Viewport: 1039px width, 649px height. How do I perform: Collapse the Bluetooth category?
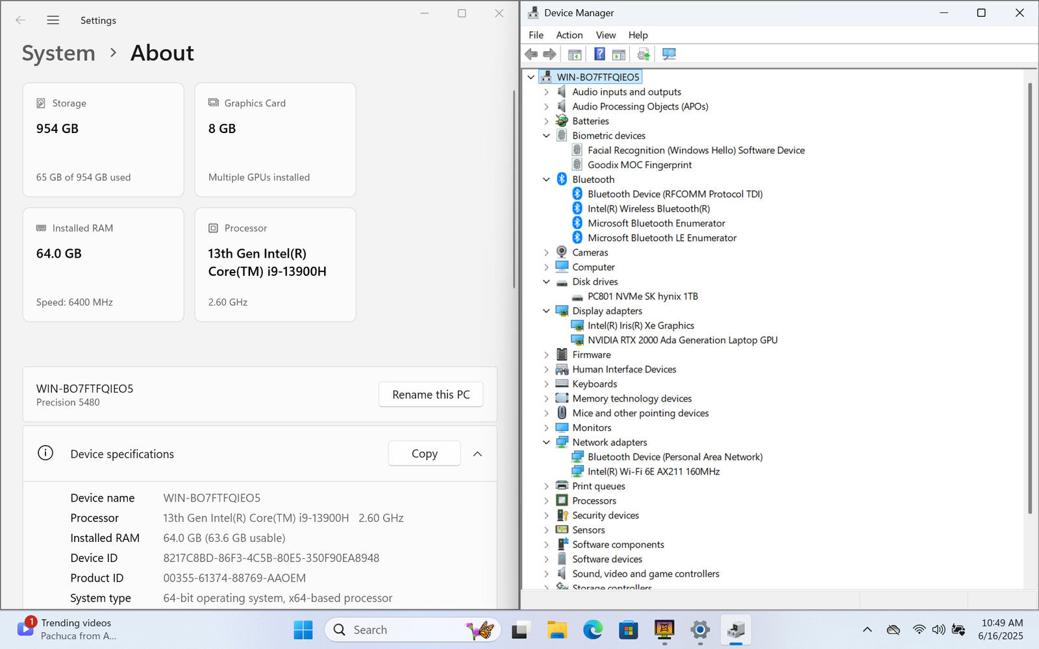[x=546, y=180]
